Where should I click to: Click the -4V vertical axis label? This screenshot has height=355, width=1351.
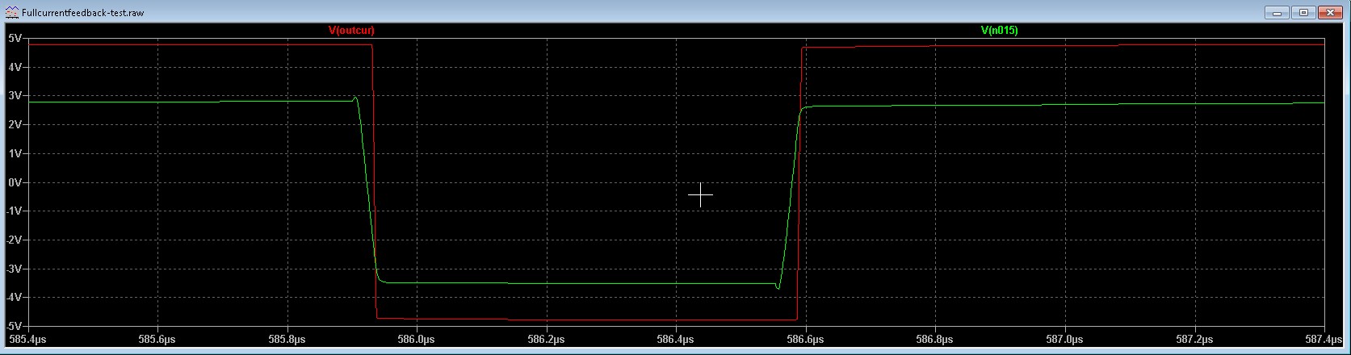(x=14, y=298)
